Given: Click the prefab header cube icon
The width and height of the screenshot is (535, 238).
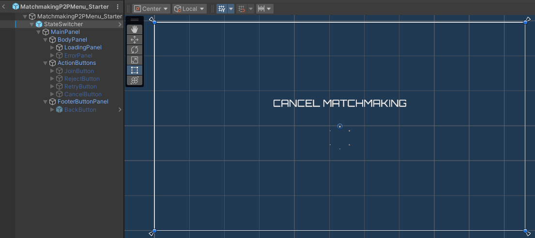Looking at the screenshot, I should (15, 6).
